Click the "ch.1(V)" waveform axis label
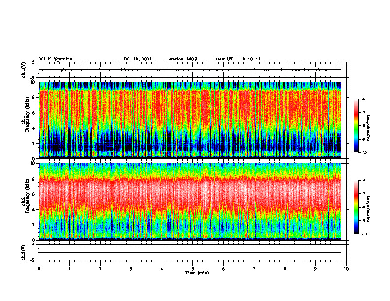 [x=24, y=70]
